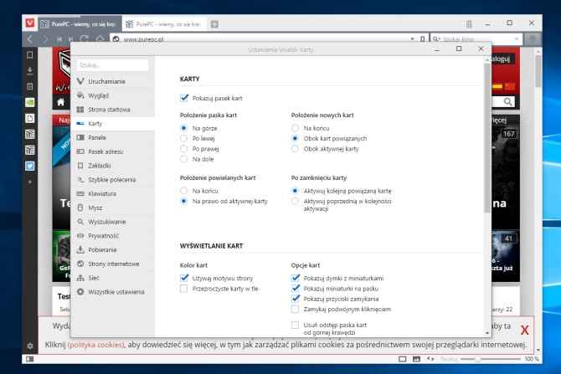Toggle Pokazuj pasek kart checkbox
The image size is (561, 374).
[184, 98]
